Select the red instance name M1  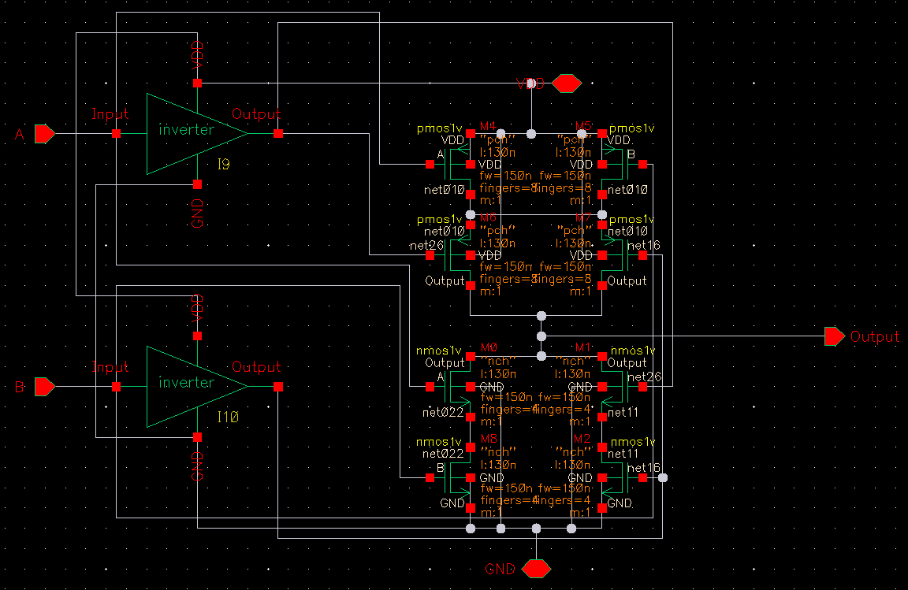click(x=582, y=347)
